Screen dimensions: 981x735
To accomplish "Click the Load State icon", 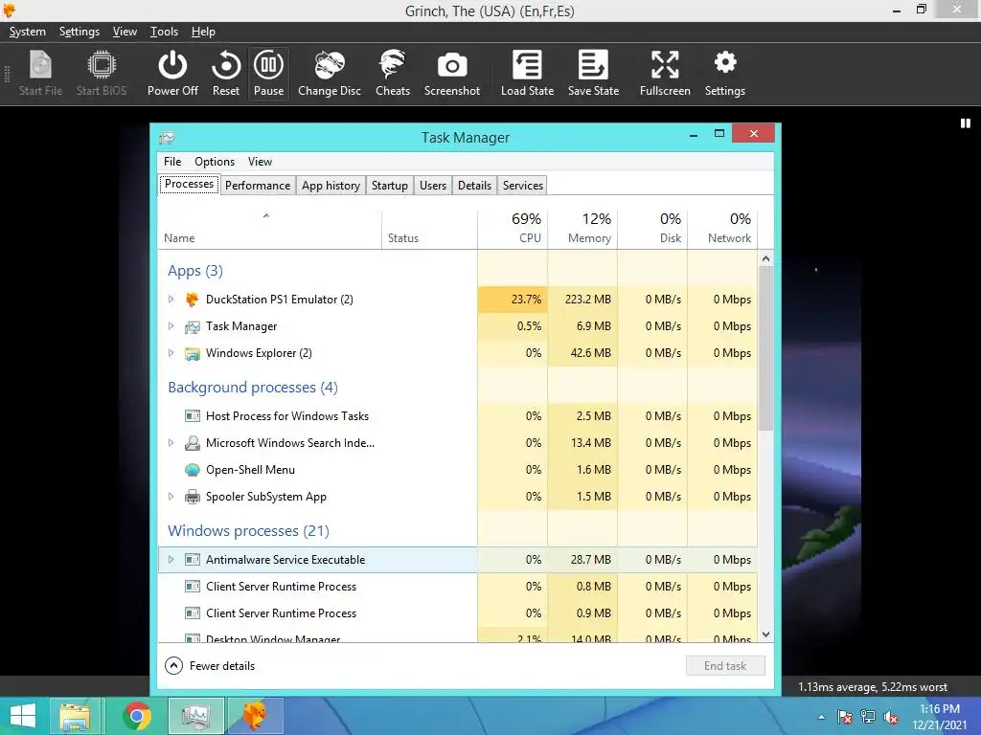I will coord(528,74).
